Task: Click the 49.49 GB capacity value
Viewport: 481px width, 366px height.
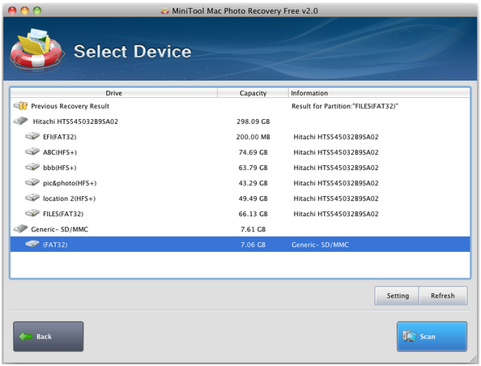Action: point(253,198)
